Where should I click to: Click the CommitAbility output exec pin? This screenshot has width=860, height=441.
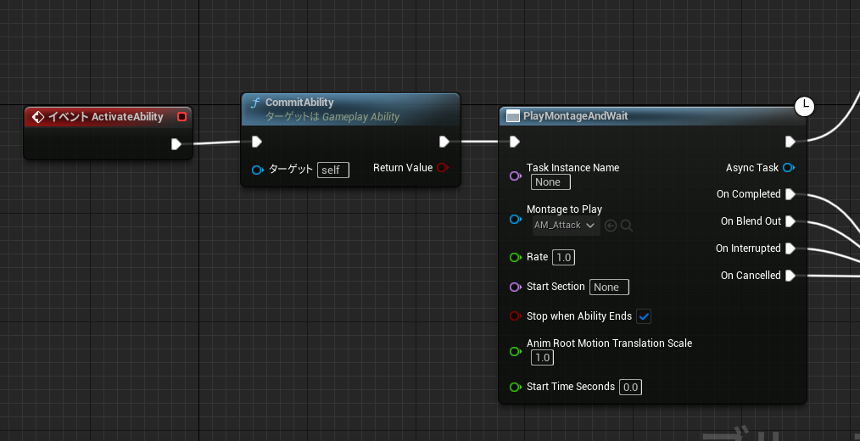click(444, 142)
